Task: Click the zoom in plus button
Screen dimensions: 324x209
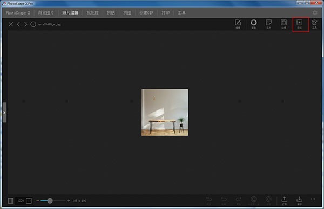Action: 69,201
